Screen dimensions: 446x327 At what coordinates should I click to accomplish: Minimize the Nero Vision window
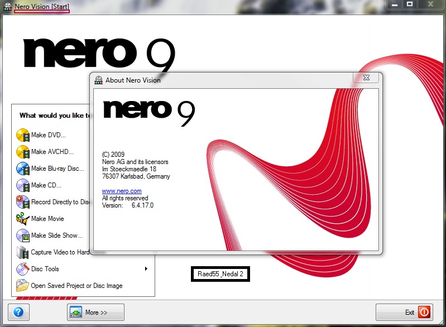pyautogui.click(x=394, y=4)
